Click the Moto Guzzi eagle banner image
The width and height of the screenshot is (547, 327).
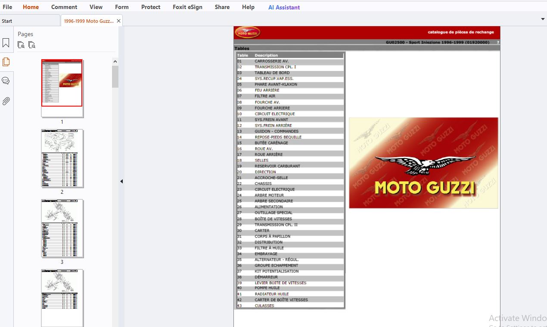423,163
